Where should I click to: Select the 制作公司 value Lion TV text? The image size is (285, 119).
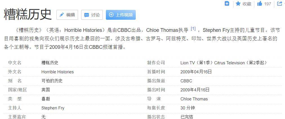pyautogui.click(x=224, y=63)
